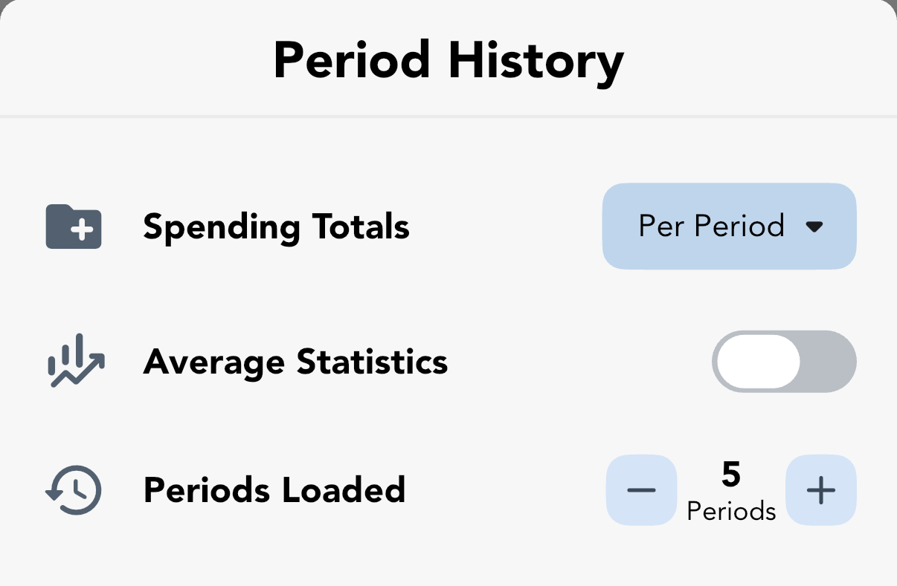897x586 pixels.
Task: Click the divider line under the title
Action: point(448,117)
